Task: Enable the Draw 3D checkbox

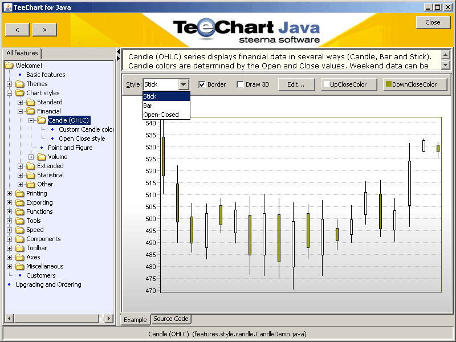Action: coord(240,84)
